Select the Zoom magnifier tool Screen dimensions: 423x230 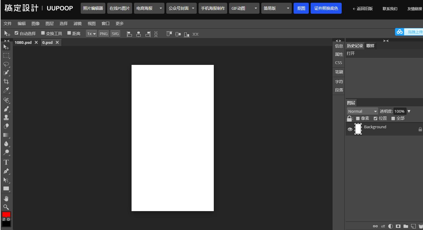pos(6,207)
